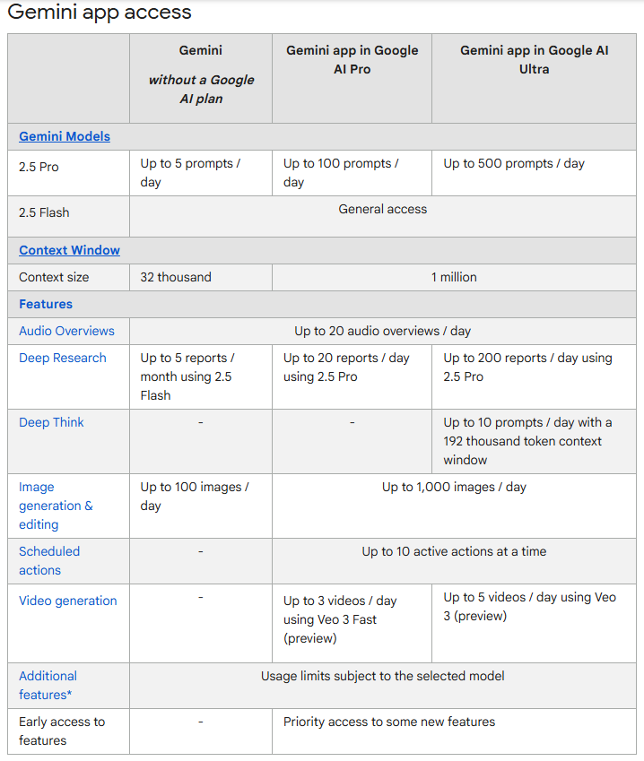
Task: Click the 'Gemini app in Google AI Pro' column header
Action: [352, 59]
